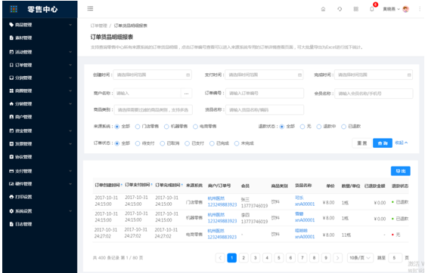Open 系统设置 via its gear icon
The image size is (425, 273).
coord(11,211)
